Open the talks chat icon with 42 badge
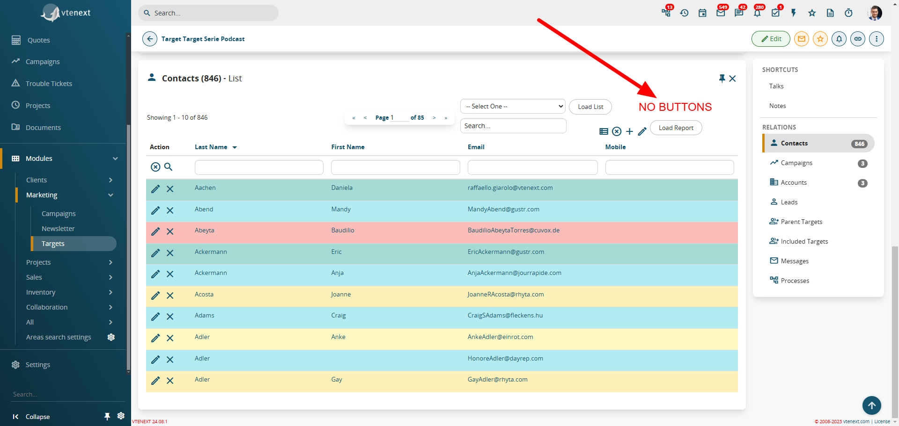This screenshot has width=899, height=426. click(x=739, y=13)
